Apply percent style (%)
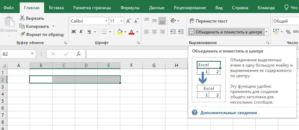The image size is (299, 130). [x=288, y=32]
